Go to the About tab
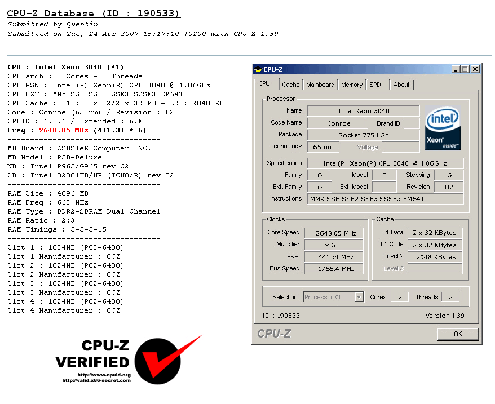The height and width of the screenshot is (404, 495). [401, 85]
